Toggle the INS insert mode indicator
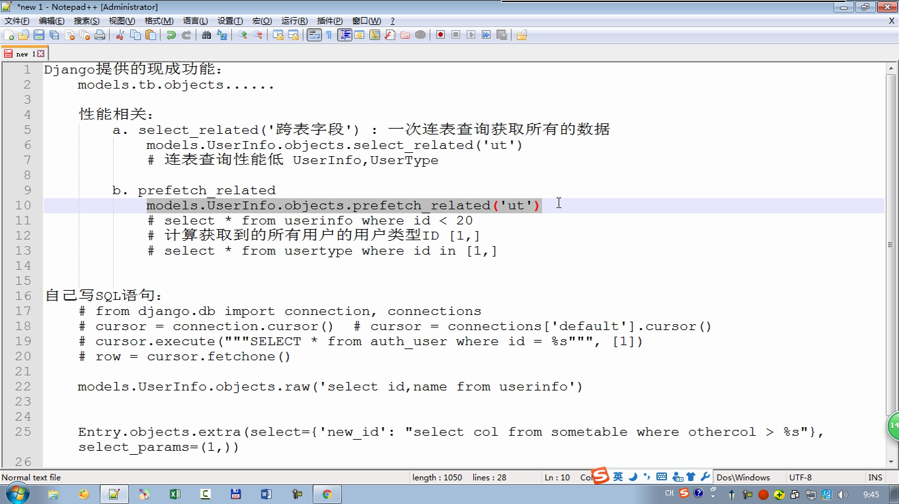899x504 pixels. [x=875, y=478]
